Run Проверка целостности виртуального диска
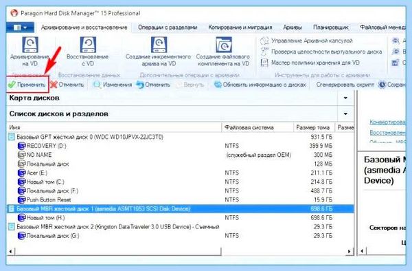Screen dimensions: 412x271 [x=321, y=52]
